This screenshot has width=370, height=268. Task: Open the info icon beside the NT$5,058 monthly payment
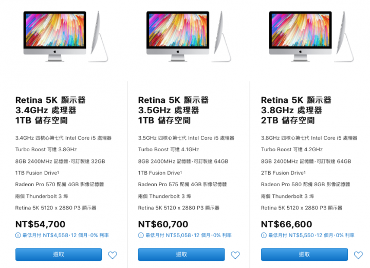(x=141, y=235)
